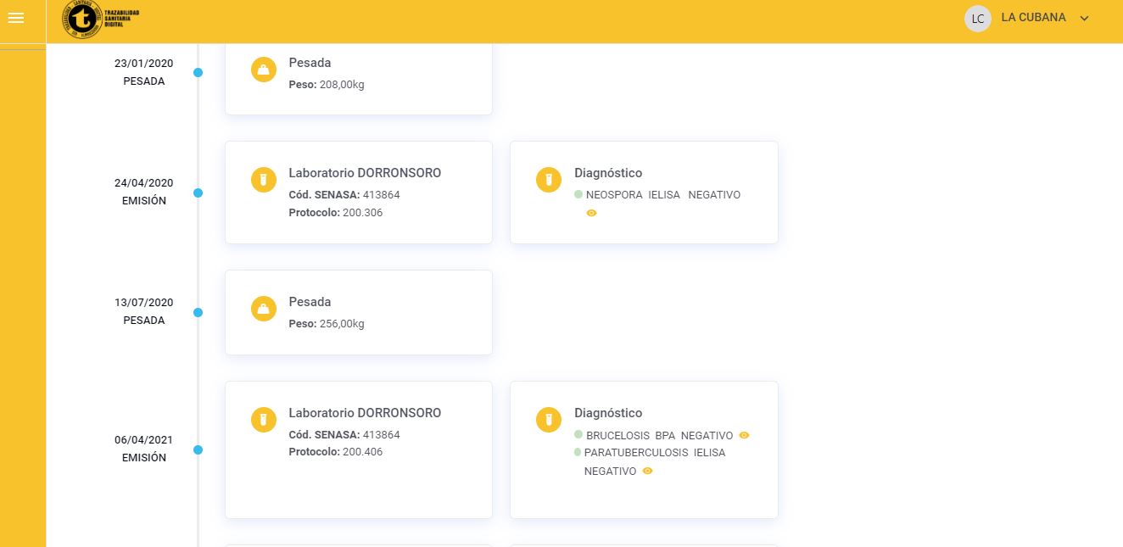Image resolution: width=1123 pixels, height=547 pixels.
Task: Open the hamburger menu
Action: click(x=15, y=18)
